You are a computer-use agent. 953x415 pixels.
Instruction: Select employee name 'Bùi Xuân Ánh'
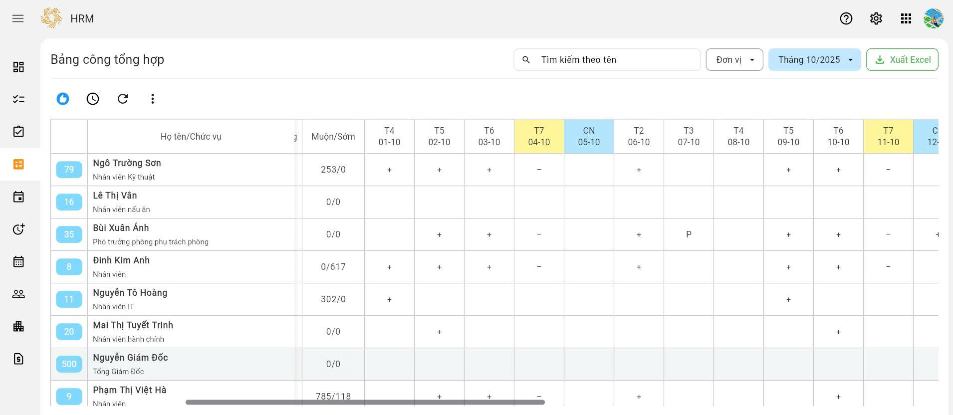pyautogui.click(x=121, y=228)
